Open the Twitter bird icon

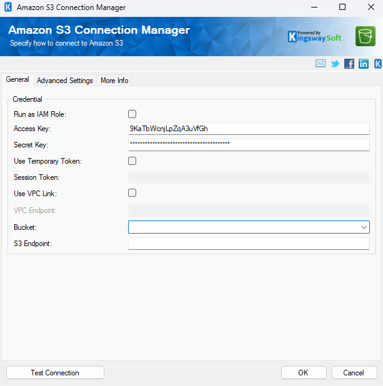[x=335, y=64]
